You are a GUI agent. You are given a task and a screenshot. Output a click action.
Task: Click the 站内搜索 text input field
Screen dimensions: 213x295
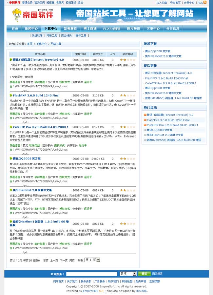point(91,274)
